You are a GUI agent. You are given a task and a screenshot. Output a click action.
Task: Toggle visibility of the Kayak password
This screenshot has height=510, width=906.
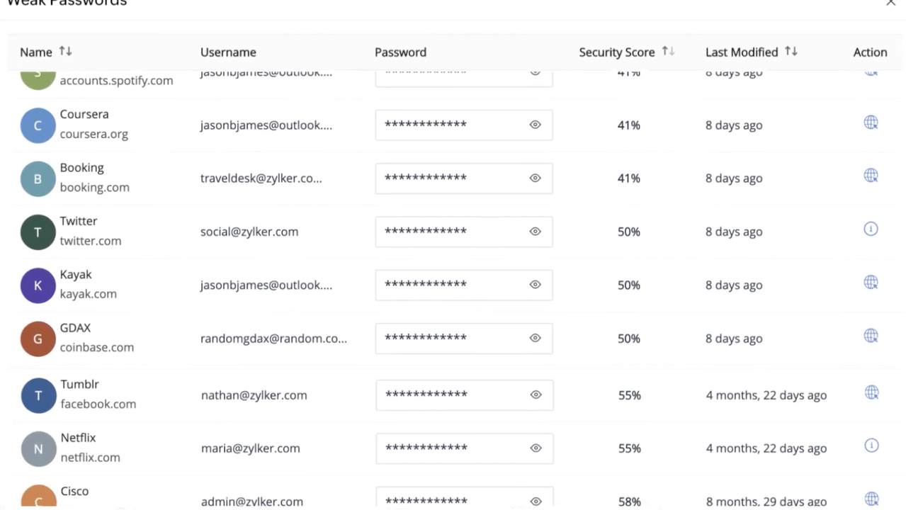pos(535,285)
